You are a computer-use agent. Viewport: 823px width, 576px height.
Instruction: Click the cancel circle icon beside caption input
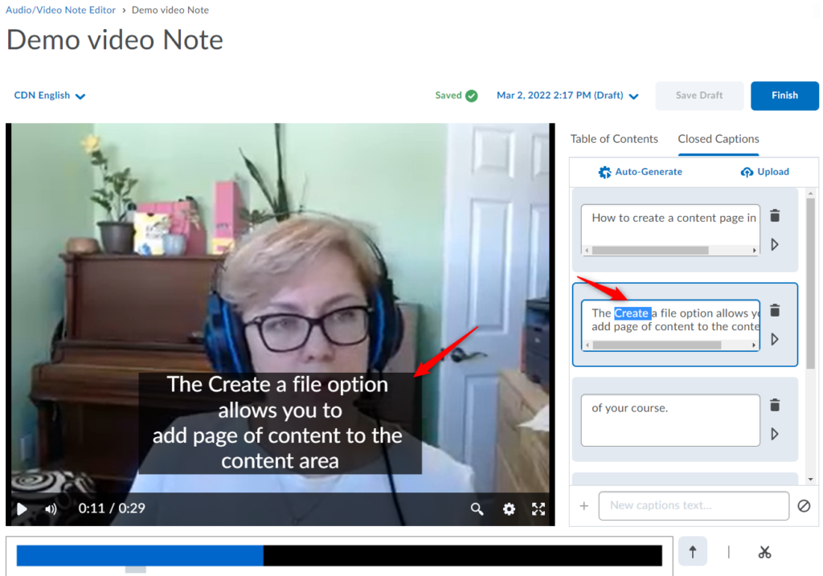tap(804, 506)
